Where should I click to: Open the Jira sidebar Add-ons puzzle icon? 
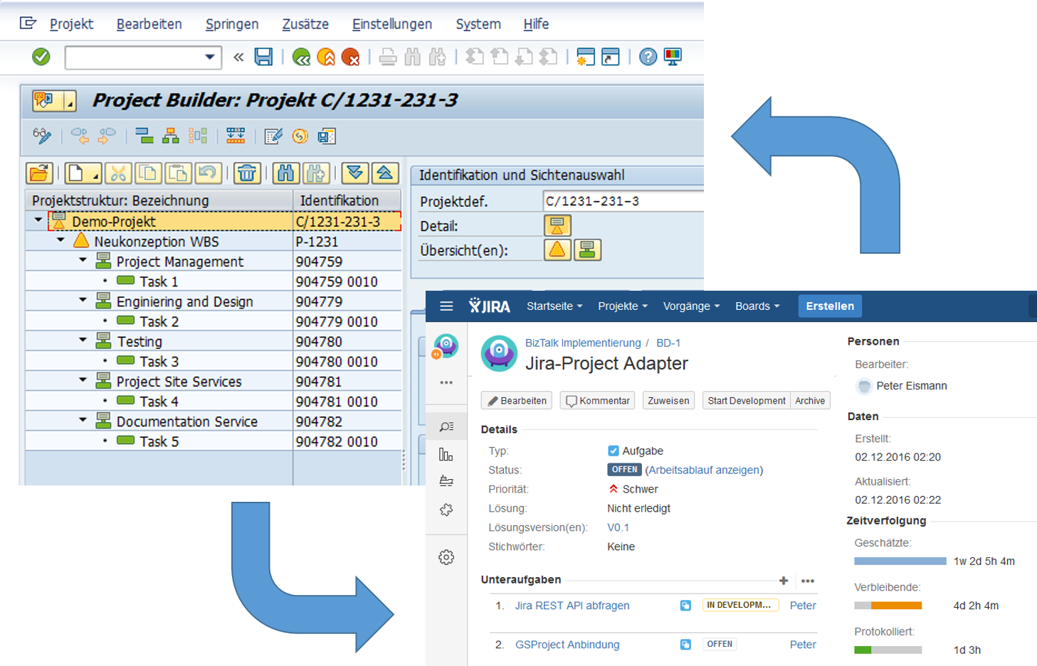tap(446, 510)
